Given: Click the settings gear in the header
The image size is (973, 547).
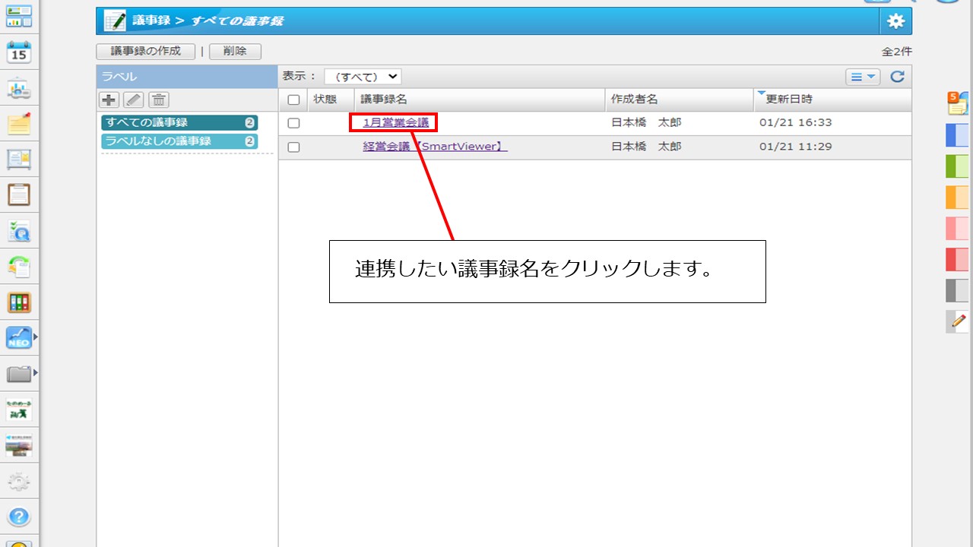Looking at the screenshot, I should click(x=895, y=21).
